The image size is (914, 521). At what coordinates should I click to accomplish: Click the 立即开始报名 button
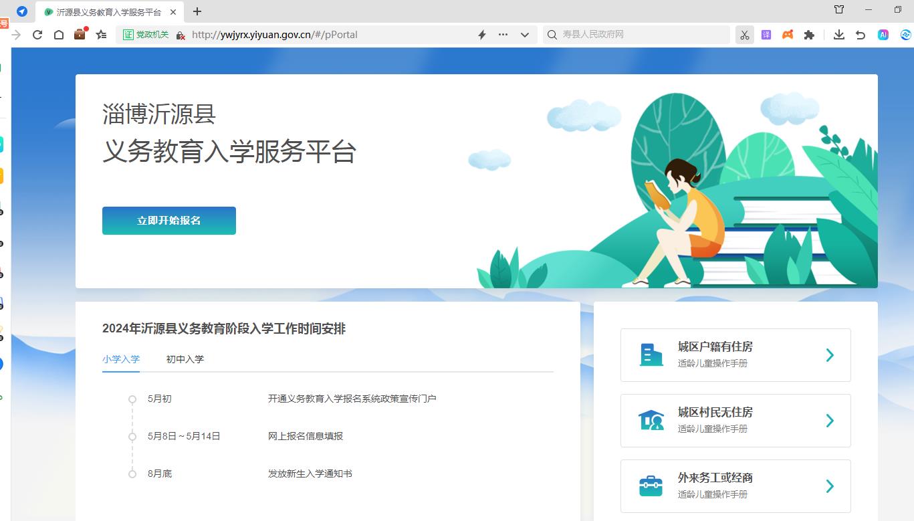[169, 221]
